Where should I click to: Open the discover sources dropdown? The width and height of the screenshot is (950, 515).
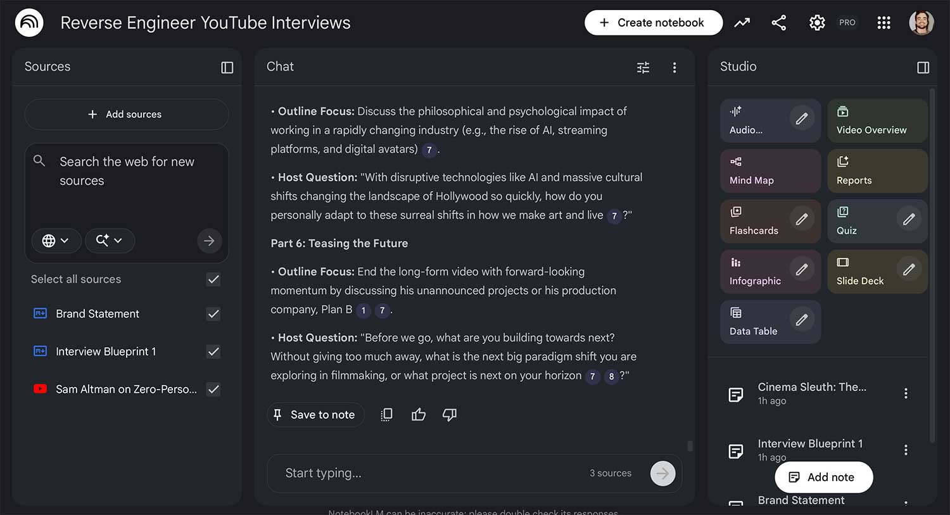click(x=110, y=241)
